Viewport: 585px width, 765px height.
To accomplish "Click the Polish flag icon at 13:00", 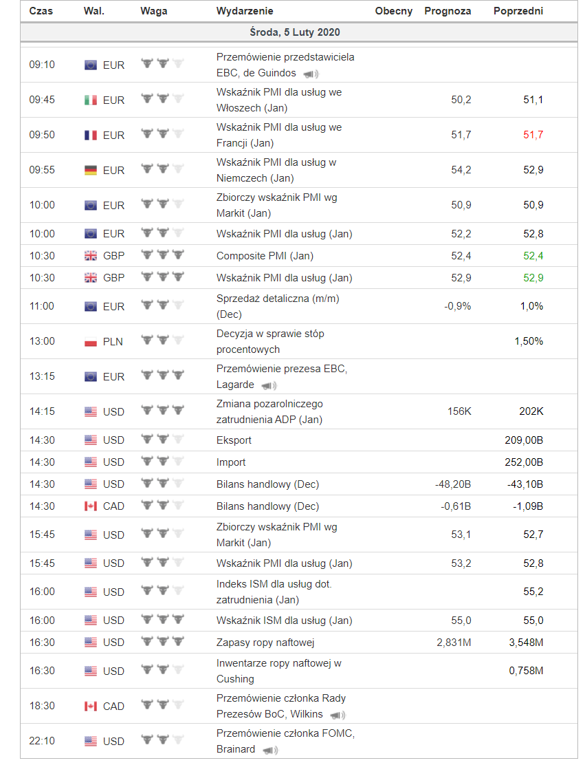I will point(91,342).
